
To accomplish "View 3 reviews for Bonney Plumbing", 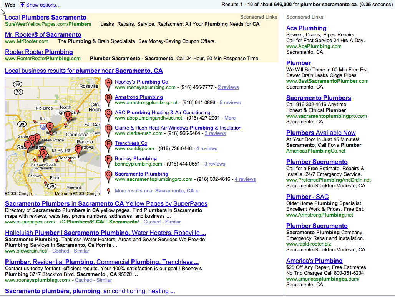I will (215, 164).
